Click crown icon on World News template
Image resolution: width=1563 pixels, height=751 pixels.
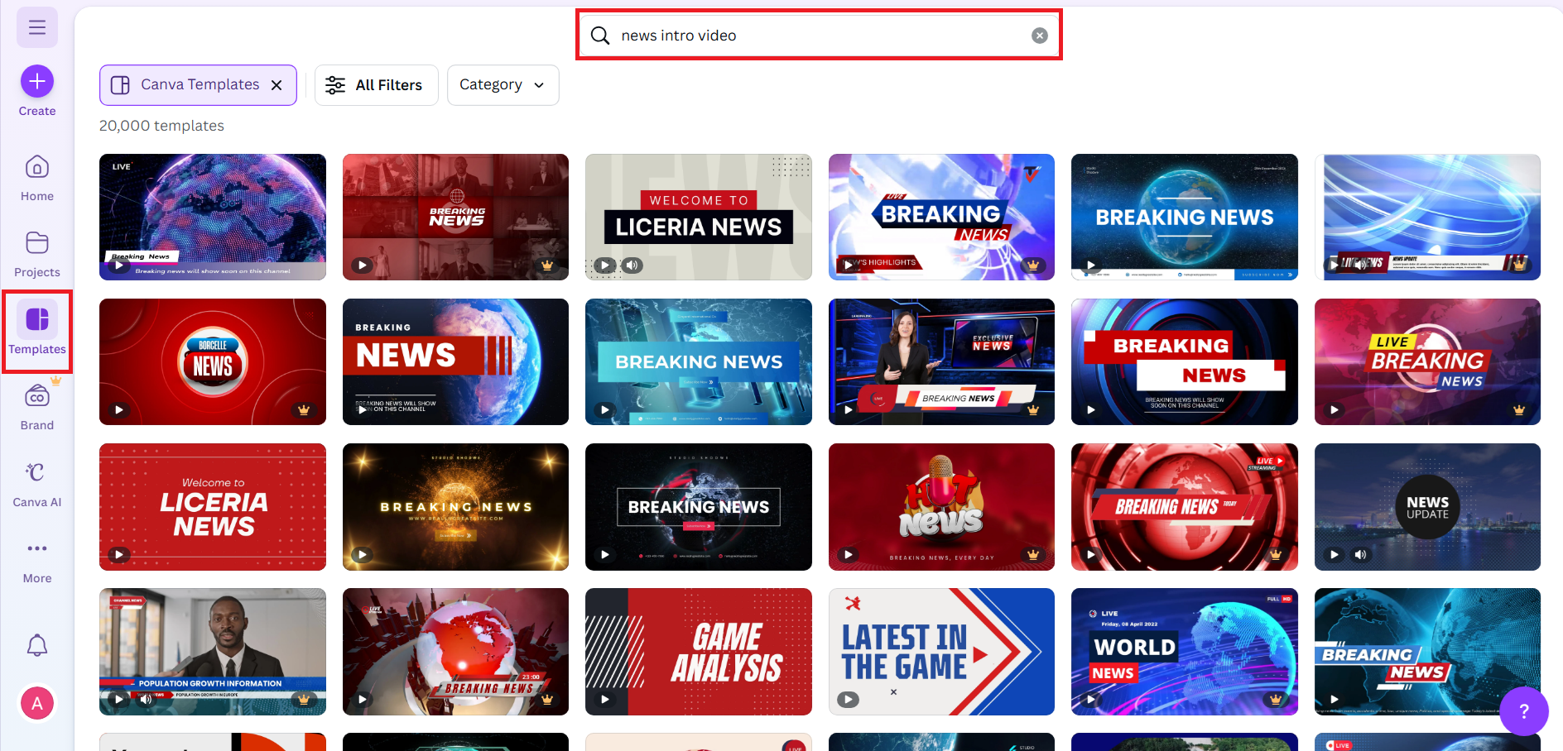pyautogui.click(x=1276, y=700)
